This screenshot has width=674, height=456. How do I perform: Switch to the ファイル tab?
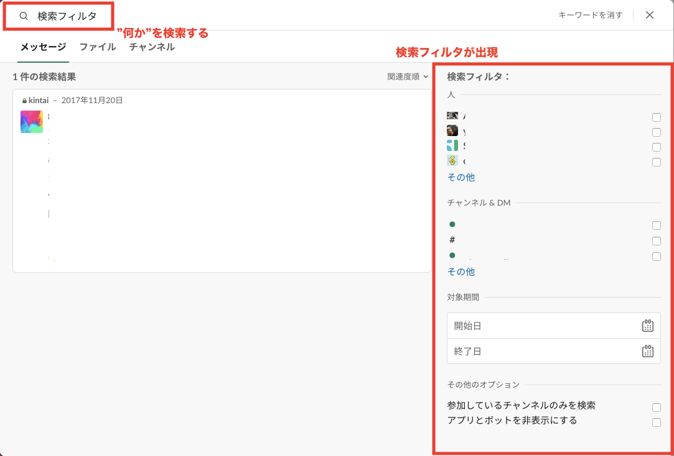click(98, 47)
